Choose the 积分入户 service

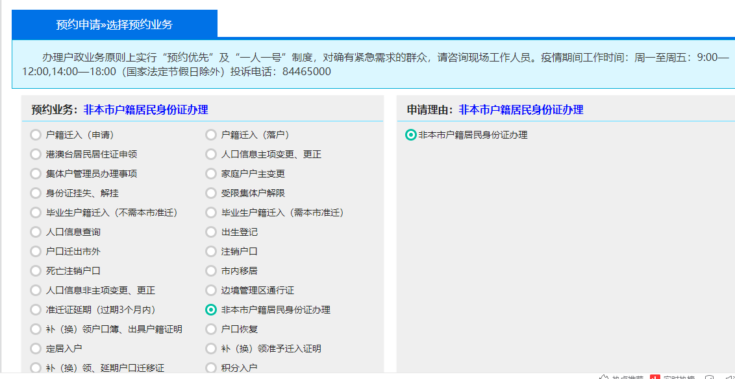click(211, 367)
